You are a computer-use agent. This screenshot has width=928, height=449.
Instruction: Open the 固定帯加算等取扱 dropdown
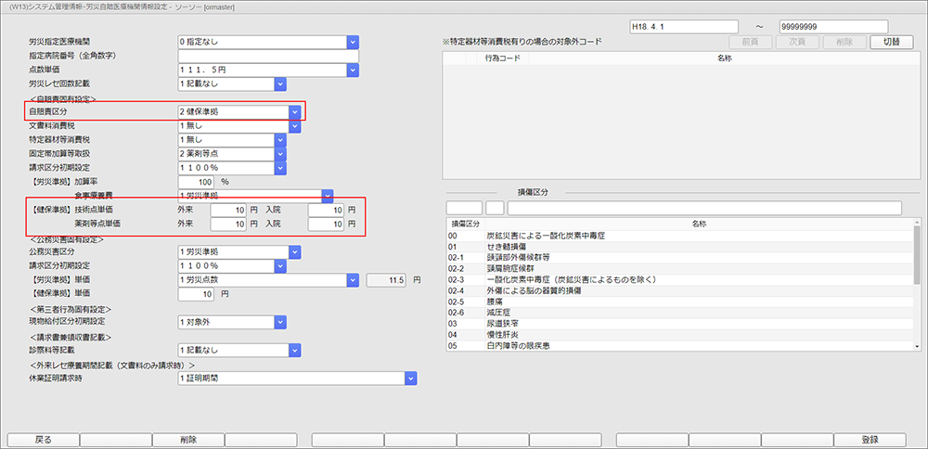pos(280,153)
